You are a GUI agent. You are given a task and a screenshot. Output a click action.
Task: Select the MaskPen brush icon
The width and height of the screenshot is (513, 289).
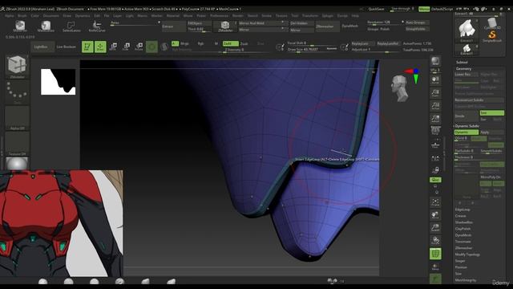(x=20, y=26)
